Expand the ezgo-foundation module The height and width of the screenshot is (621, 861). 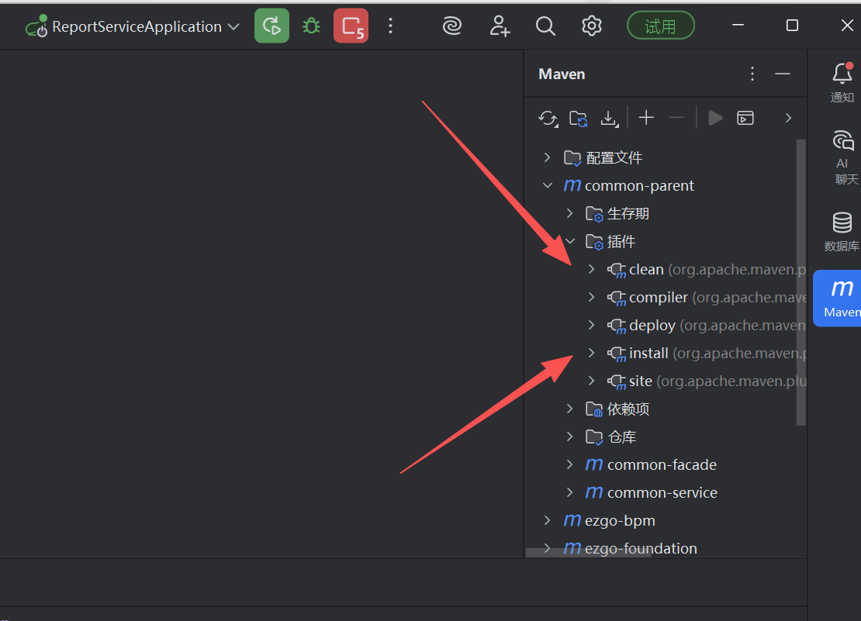[547, 548]
